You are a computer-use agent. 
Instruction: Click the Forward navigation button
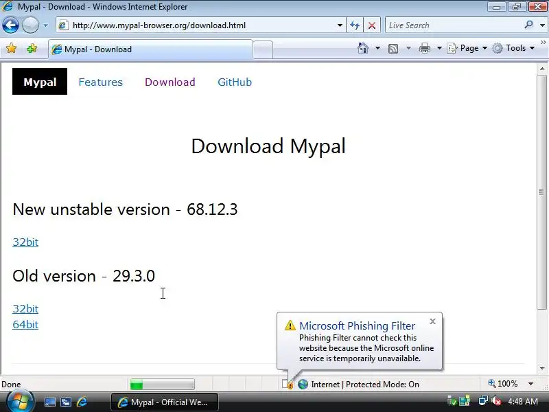click(x=30, y=25)
